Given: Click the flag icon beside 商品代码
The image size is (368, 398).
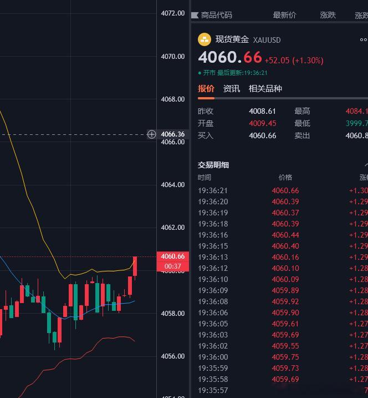Looking at the screenshot, I should 195,15.
